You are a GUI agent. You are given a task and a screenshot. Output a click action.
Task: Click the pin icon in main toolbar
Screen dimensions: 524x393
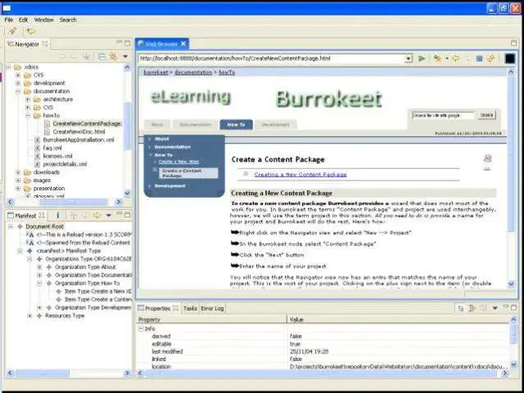pyautogui.click(x=12, y=31)
